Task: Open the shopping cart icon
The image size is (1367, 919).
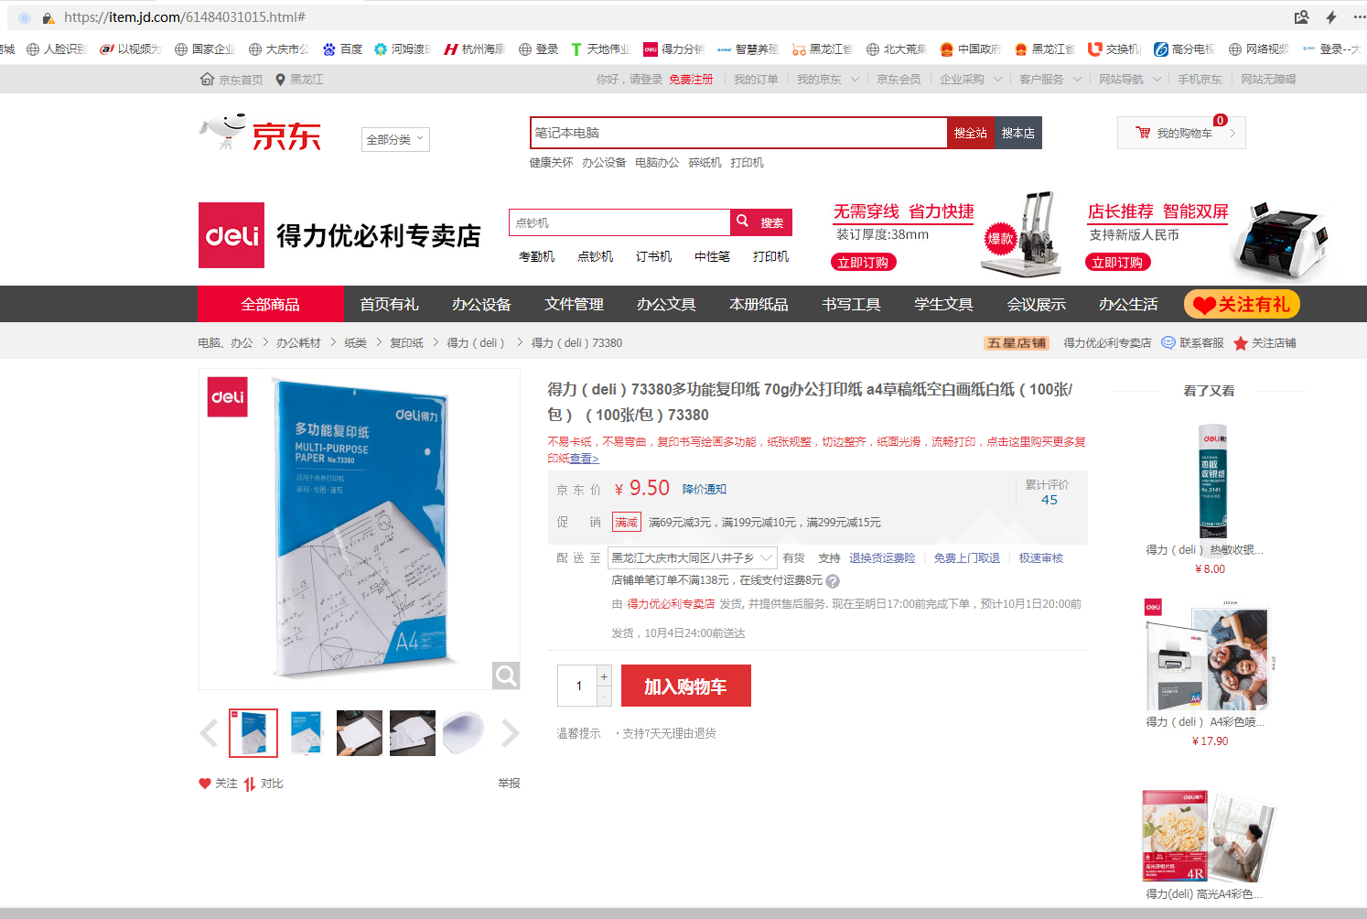Action: tap(1143, 133)
